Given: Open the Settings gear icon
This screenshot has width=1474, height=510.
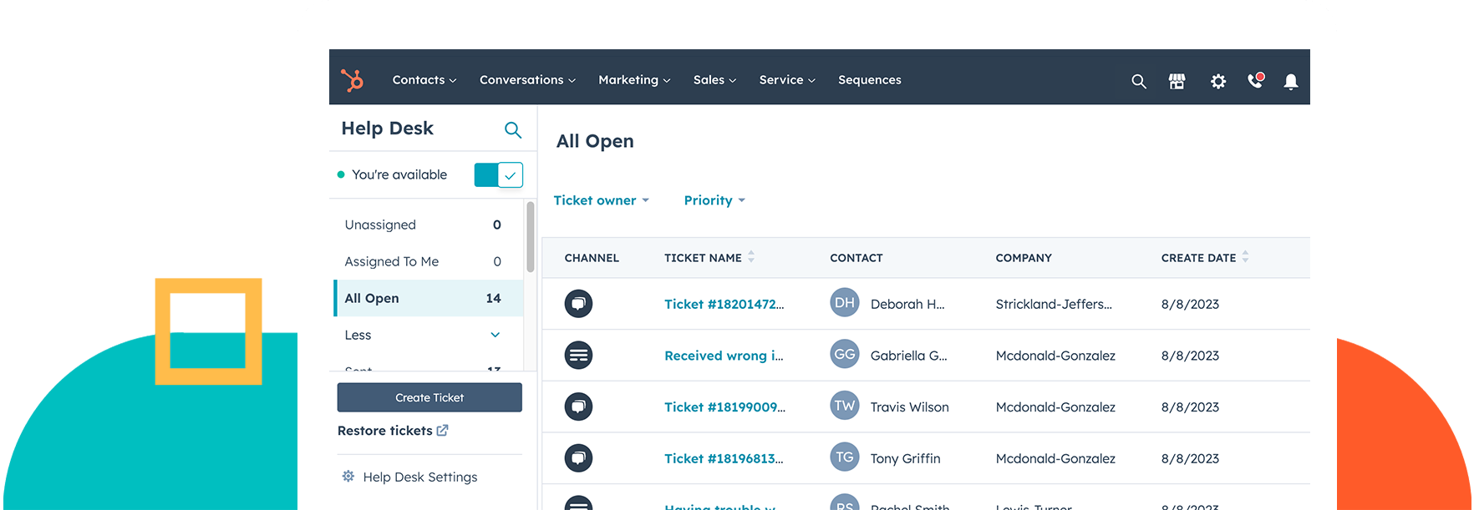Looking at the screenshot, I should pyautogui.click(x=1218, y=81).
